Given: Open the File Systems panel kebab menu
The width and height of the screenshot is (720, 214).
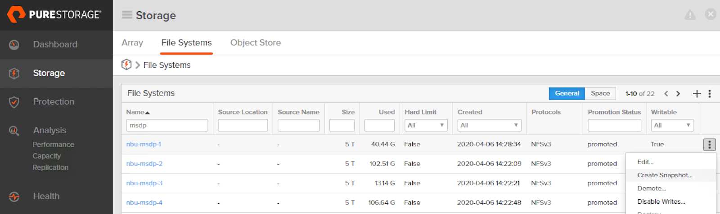Looking at the screenshot, I should tap(710, 93).
